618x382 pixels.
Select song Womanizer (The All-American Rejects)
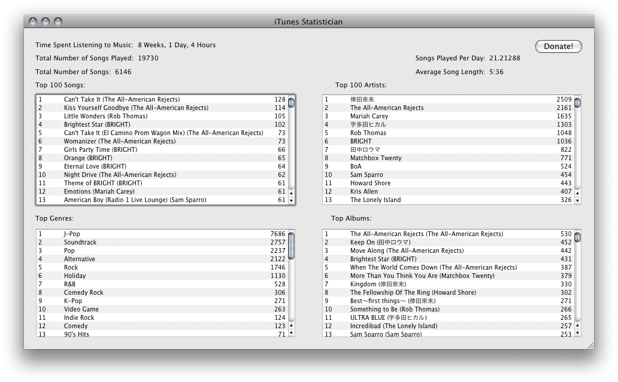point(162,141)
